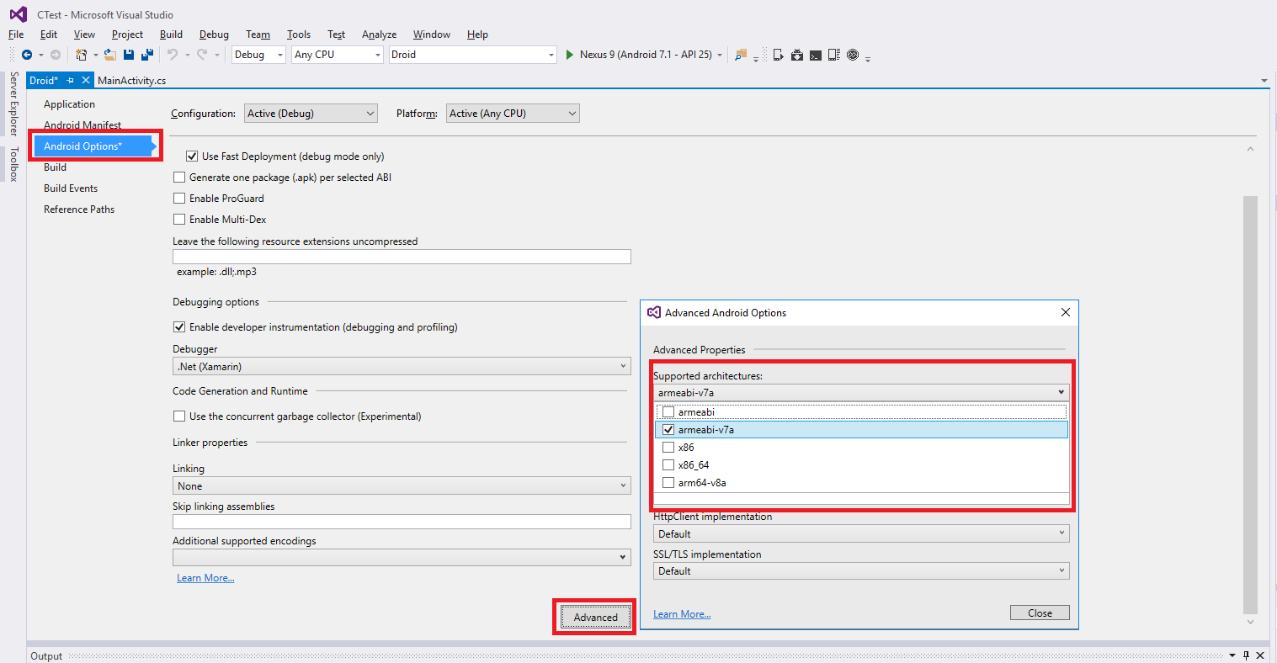Open the Build menu
This screenshot has height=663, width=1277.
click(171, 34)
